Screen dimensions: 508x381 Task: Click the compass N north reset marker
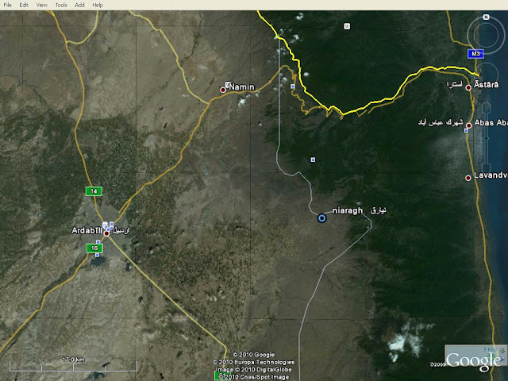click(x=486, y=17)
